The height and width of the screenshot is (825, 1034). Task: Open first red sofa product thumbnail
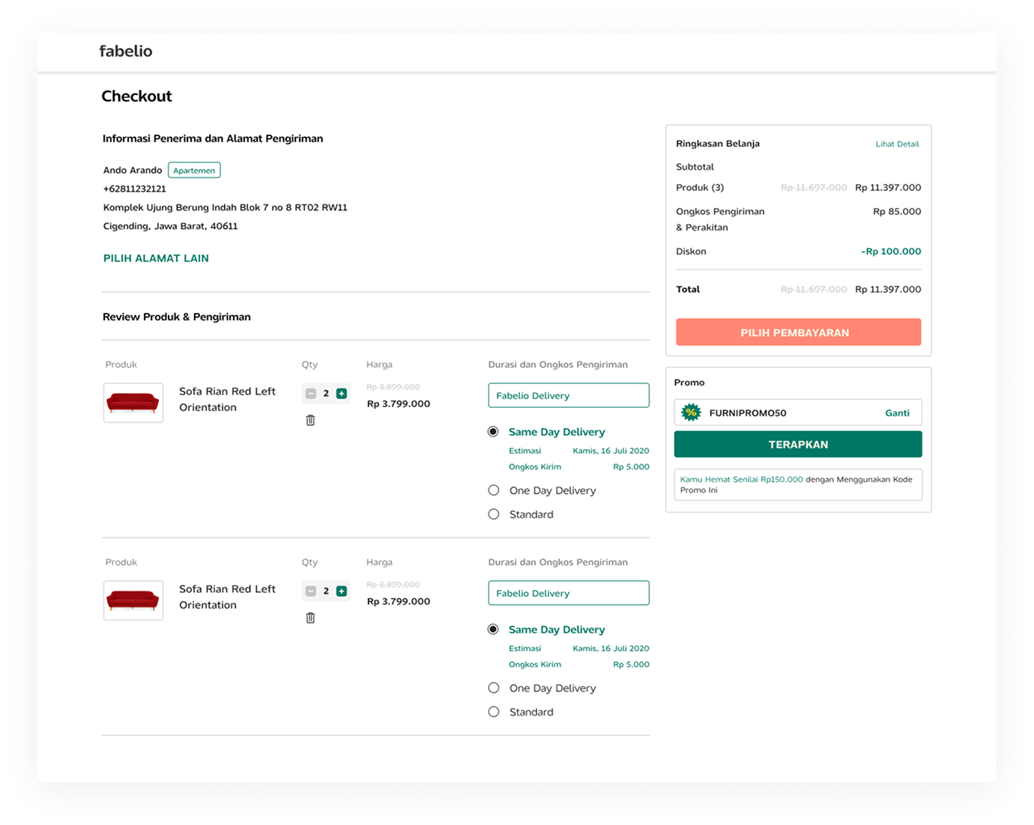(133, 403)
